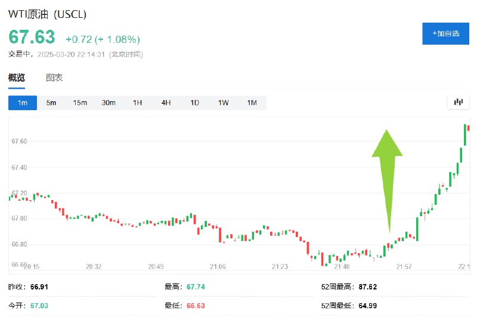Click the 最高 value 67.74
Viewport: 477px width, 321px height.
coord(196,286)
